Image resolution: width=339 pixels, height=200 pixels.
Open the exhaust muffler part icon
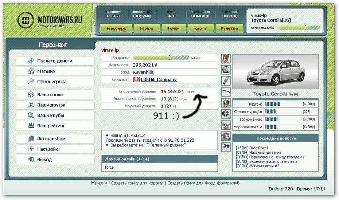[x=226, y=81]
